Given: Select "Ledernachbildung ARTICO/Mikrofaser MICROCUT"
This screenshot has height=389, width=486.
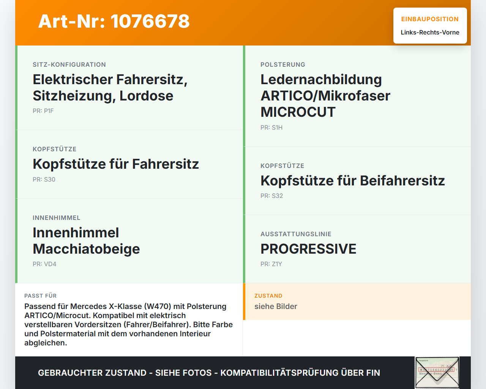Looking at the screenshot, I should click(x=325, y=96).
